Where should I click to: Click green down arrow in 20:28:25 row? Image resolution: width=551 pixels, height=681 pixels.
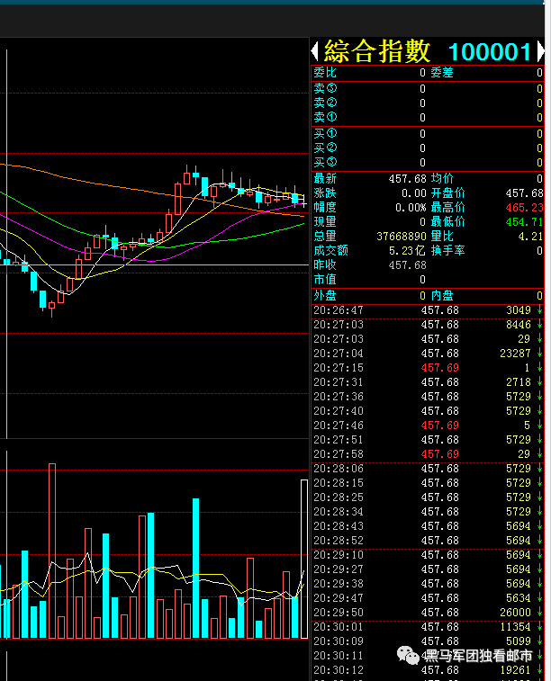pos(539,497)
